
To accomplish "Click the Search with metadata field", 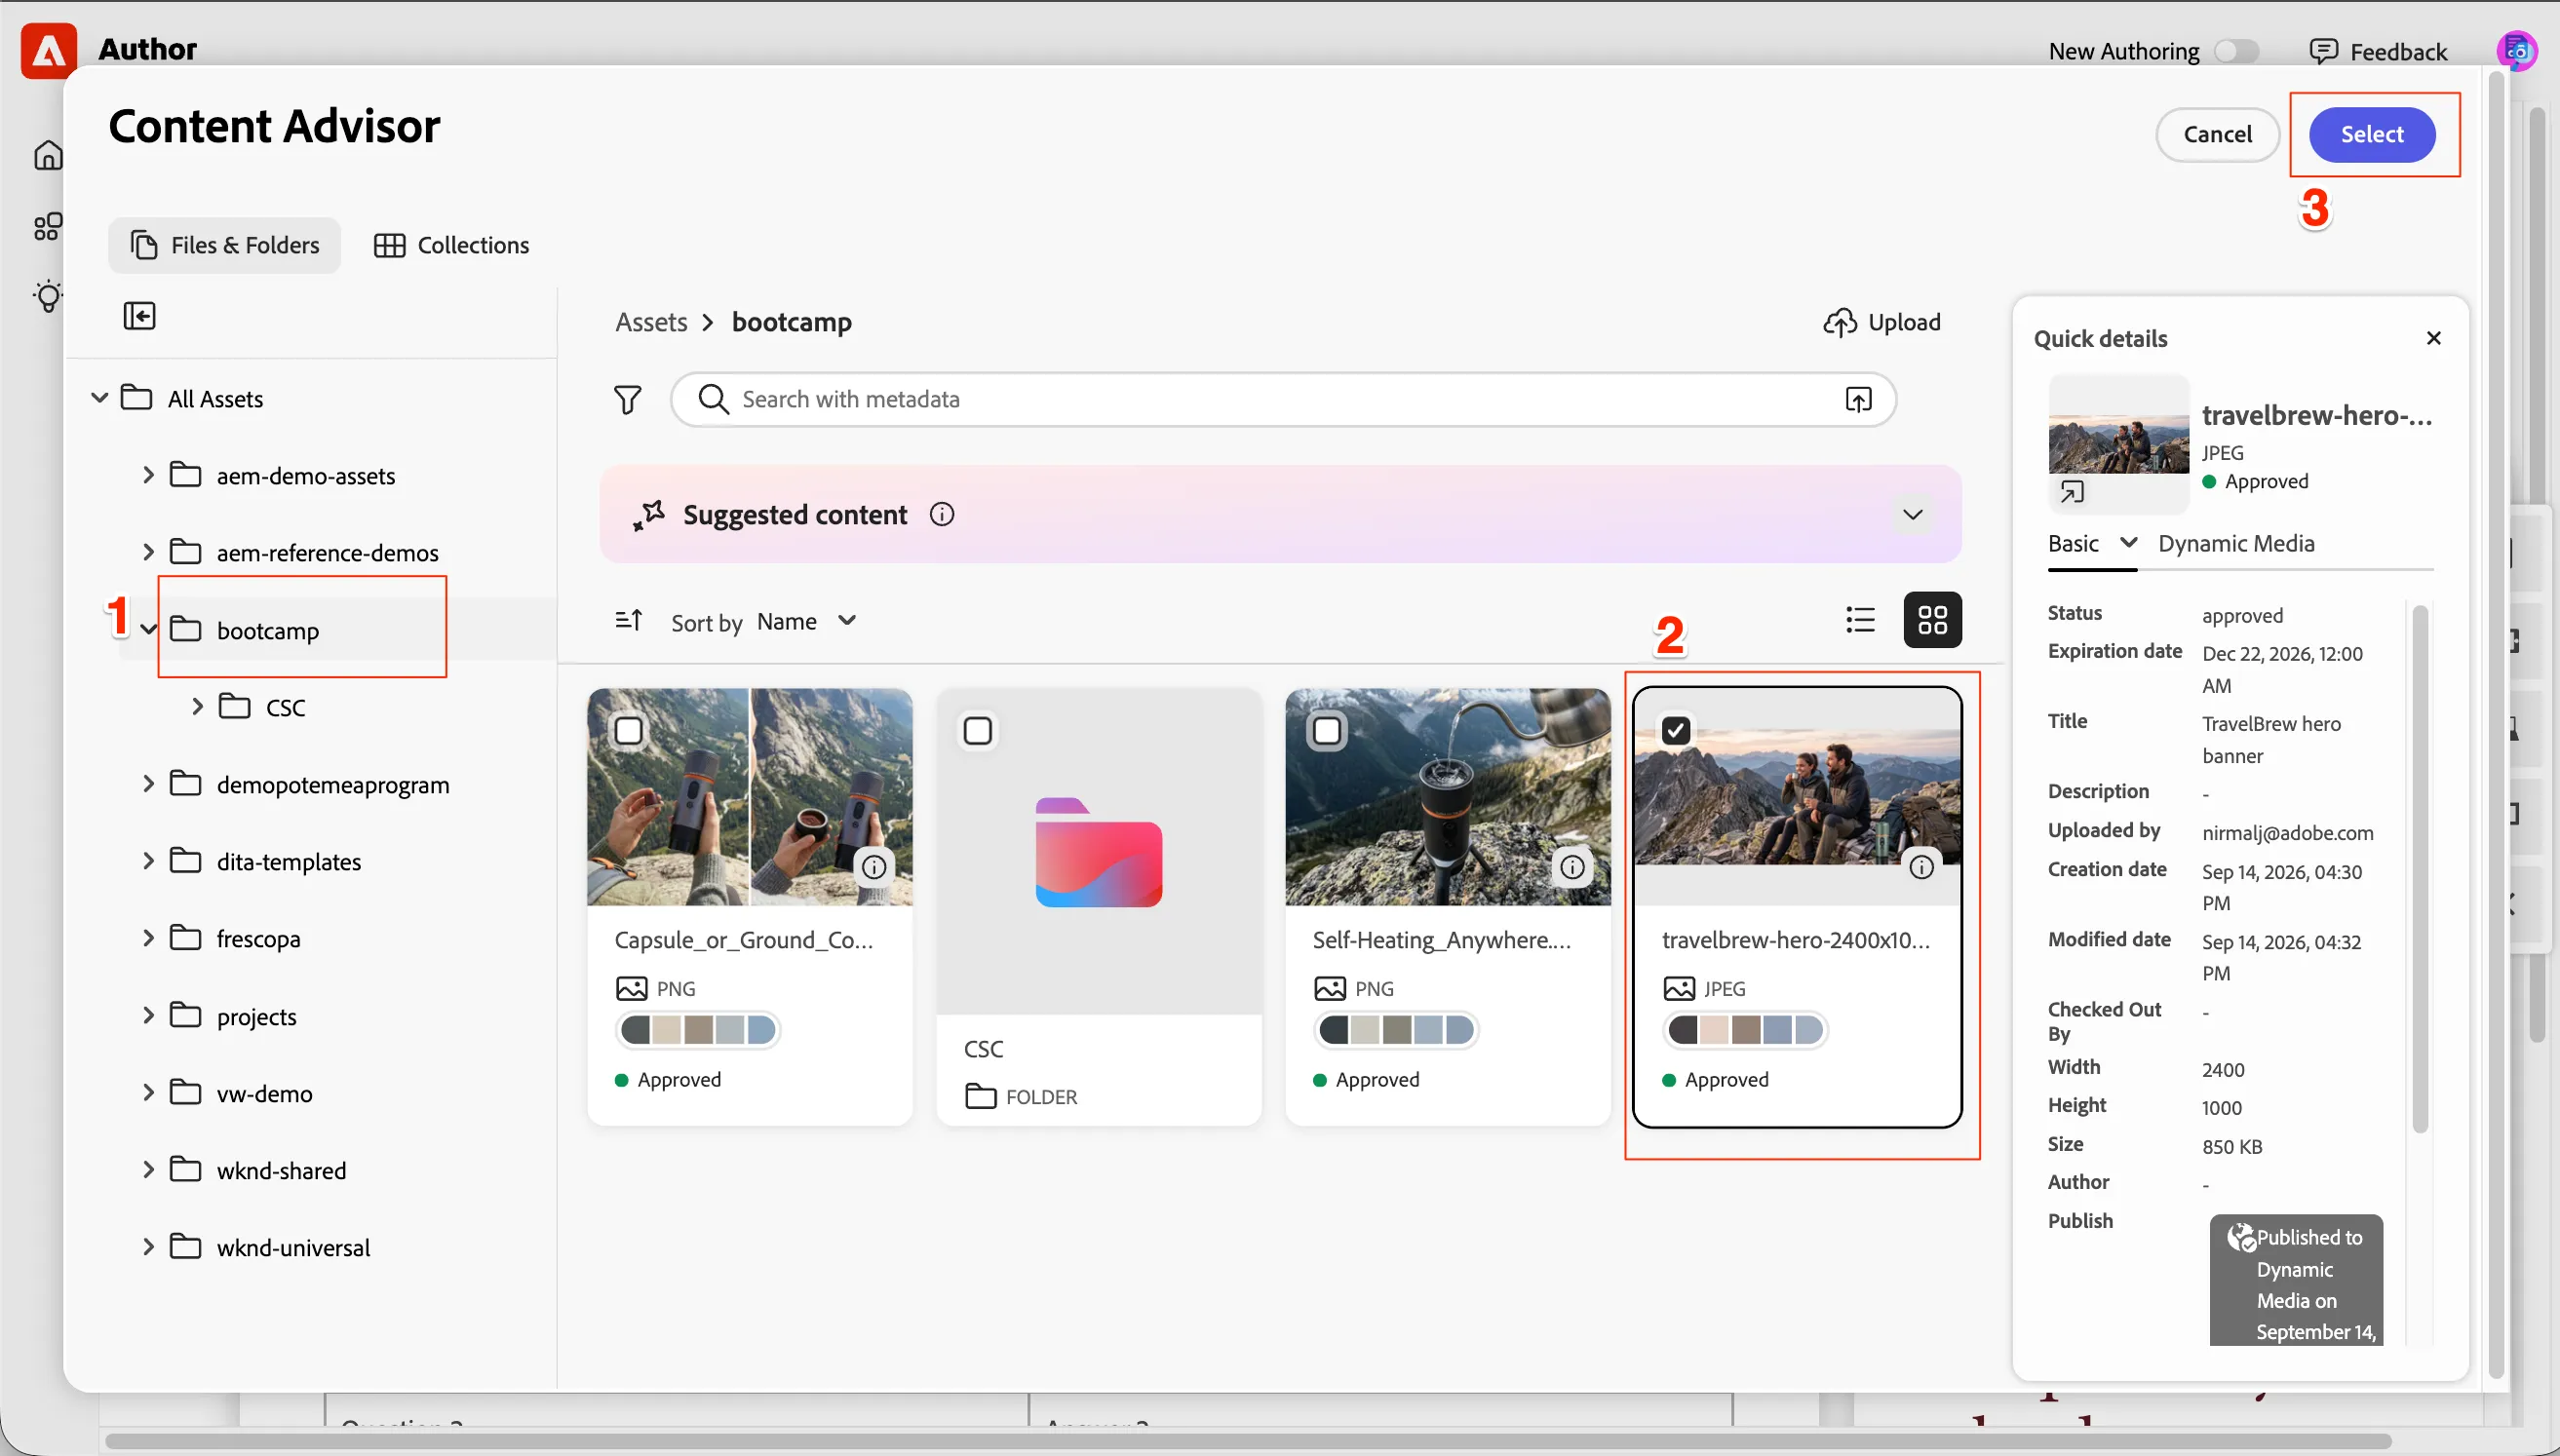I will point(1283,400).
